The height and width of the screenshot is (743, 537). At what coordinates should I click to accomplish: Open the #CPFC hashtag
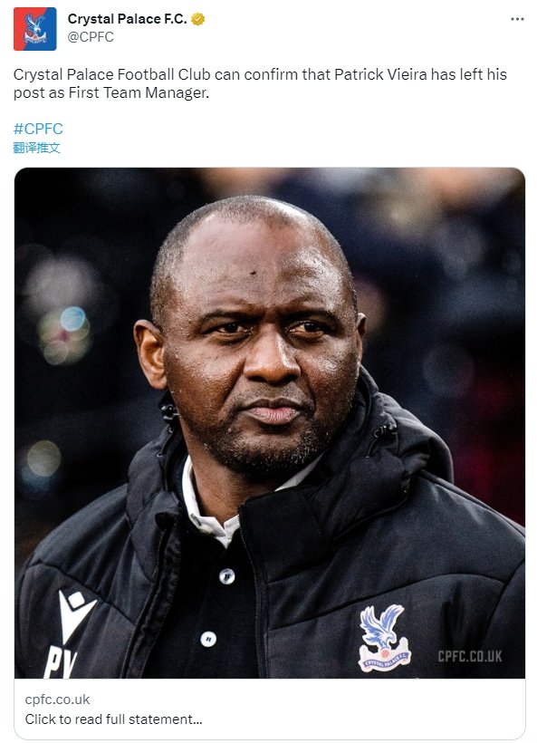pos(38,129)
